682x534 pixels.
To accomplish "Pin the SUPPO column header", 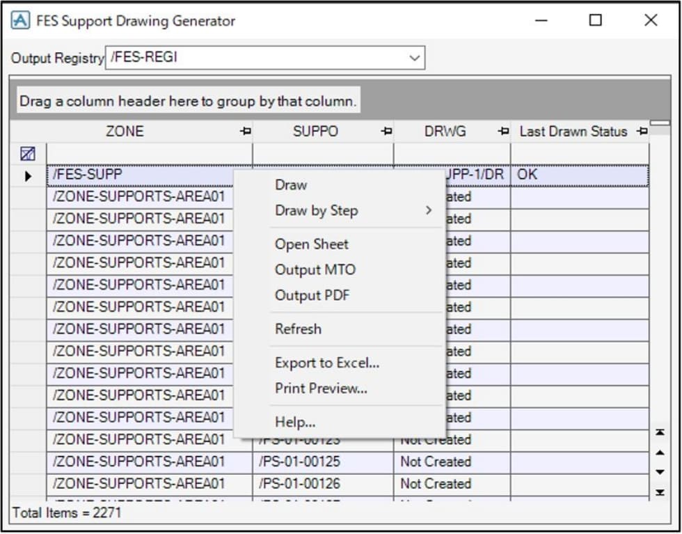I will 386,132.
